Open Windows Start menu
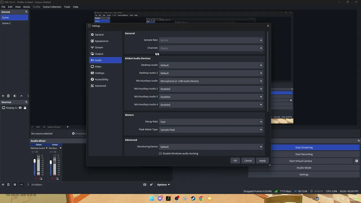 pos(152,198)
